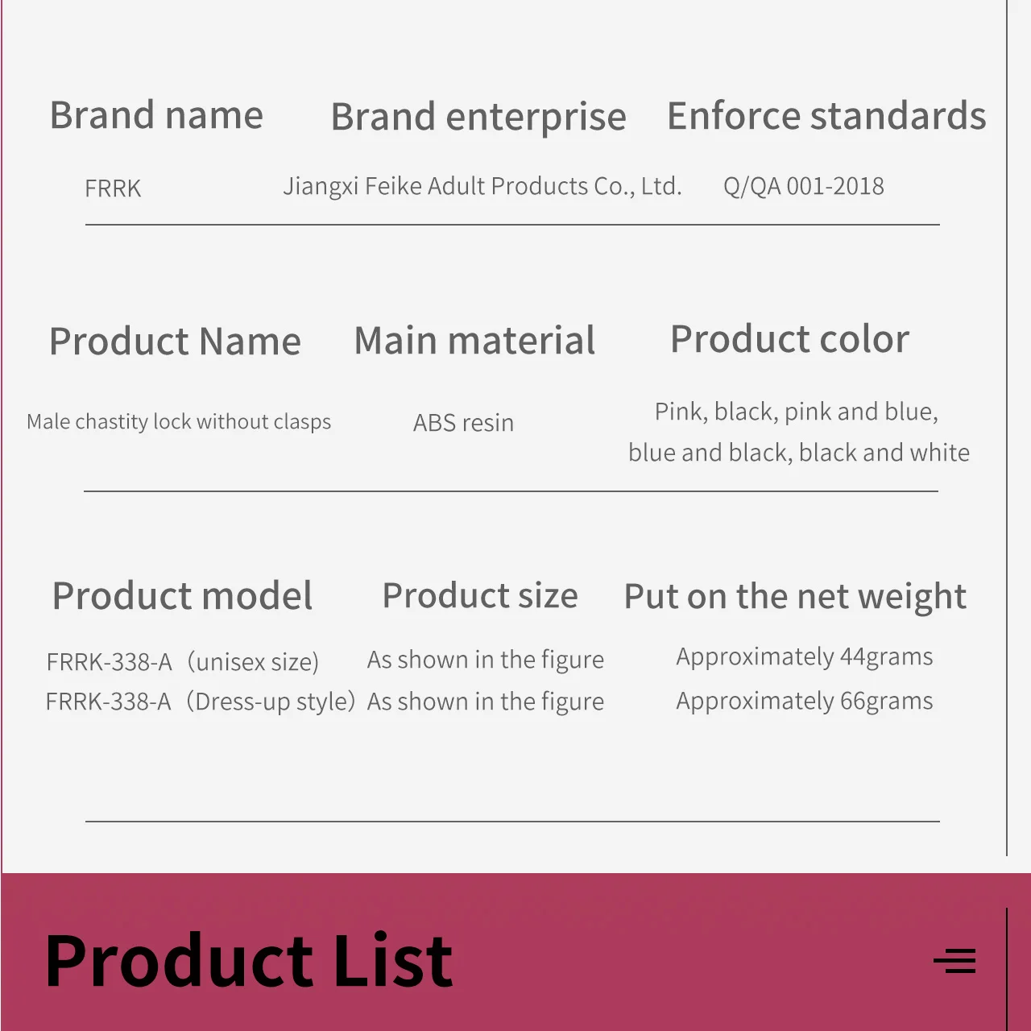The width and height of the screenshot is (1031, 1031).
Task: Click the blue and black, black and white line
Action: coord(799,453)
